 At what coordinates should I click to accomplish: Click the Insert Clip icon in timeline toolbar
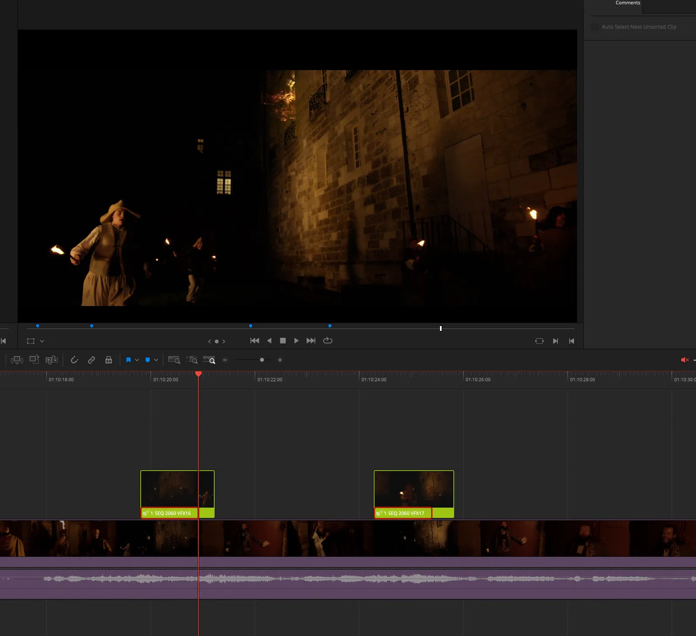point(17,360)
